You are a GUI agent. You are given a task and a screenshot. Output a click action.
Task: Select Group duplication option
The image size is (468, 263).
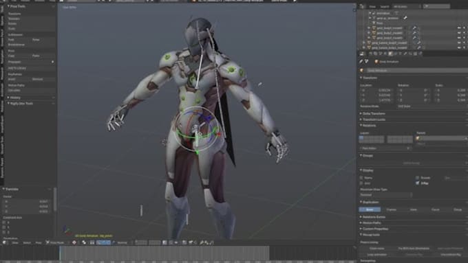[457, 209]
